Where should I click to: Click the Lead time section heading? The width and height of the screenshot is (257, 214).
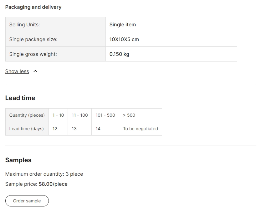coord(20,98)
